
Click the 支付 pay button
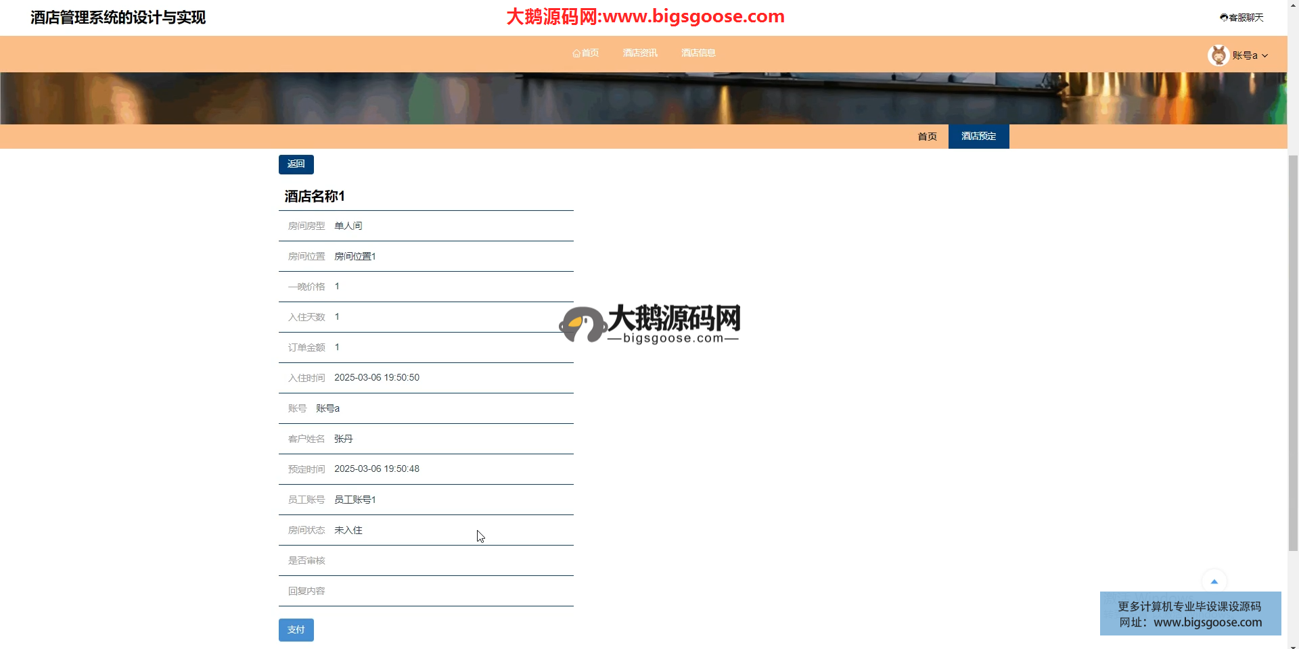click(x=296, y=630)
